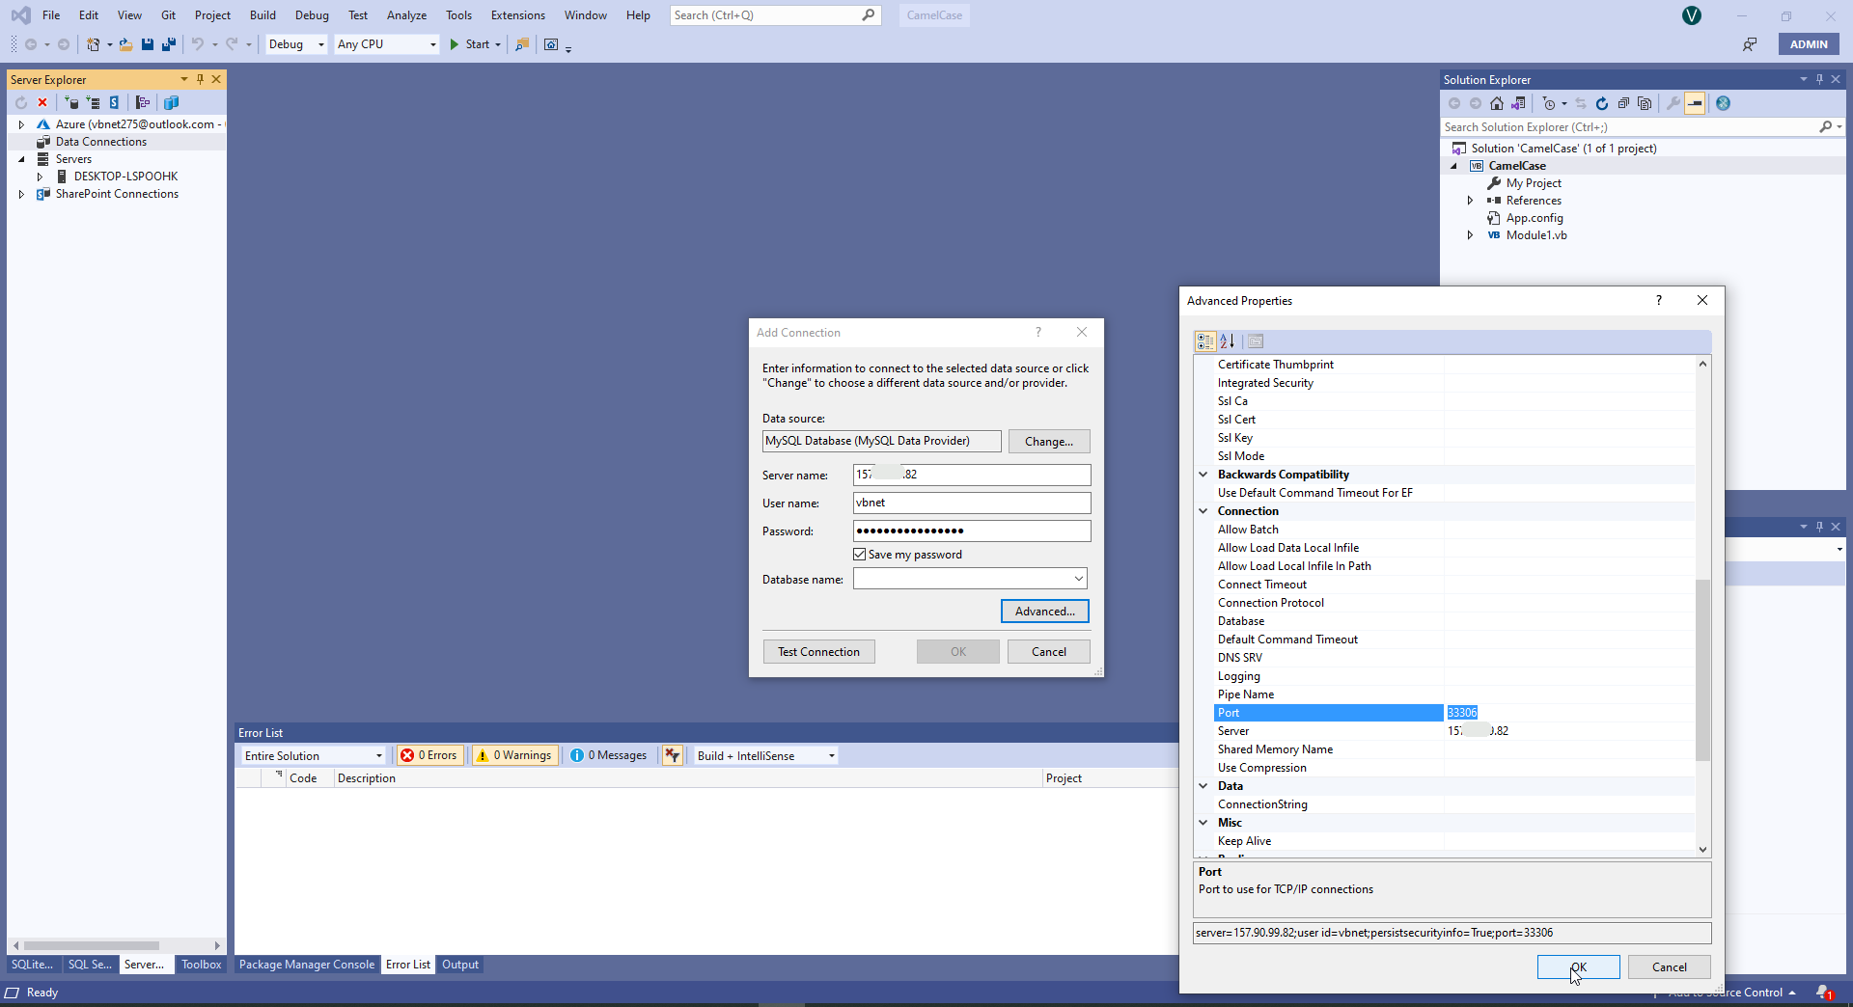Toggle the Save my password checkbox
Image resolution: width=1853 pixels, height=1007 pixels.
point(860,555)
